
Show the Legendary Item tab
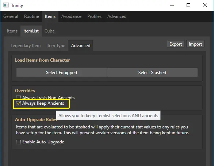tap(26, 46)
